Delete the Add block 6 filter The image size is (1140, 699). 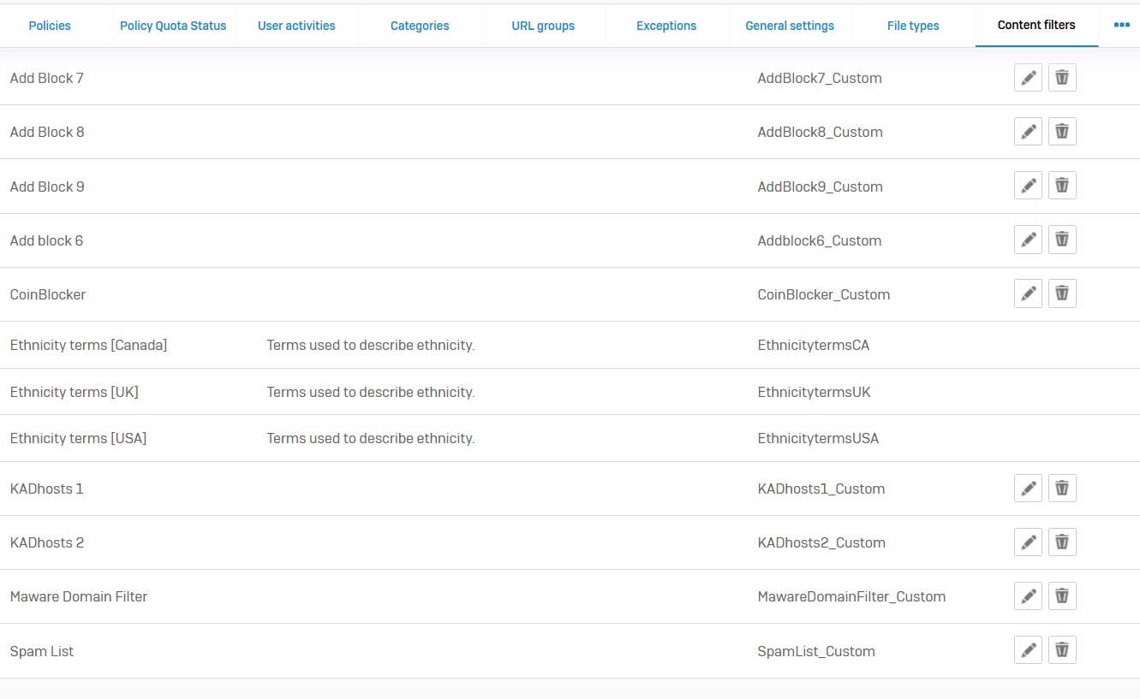click(x=1062, y=240)
